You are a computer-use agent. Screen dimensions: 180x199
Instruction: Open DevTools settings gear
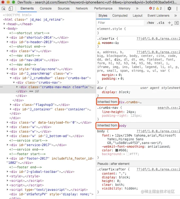tap(169, 8)
